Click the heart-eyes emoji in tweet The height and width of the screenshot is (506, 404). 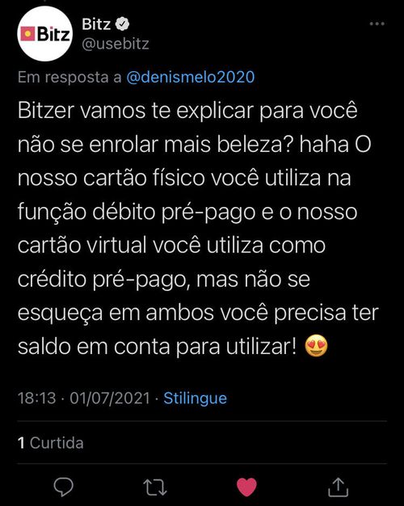click(316, 347)
